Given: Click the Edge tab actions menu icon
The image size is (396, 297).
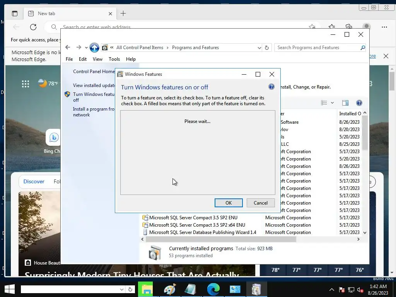Looking at the screenshot, I should click(x=15, y=14).
